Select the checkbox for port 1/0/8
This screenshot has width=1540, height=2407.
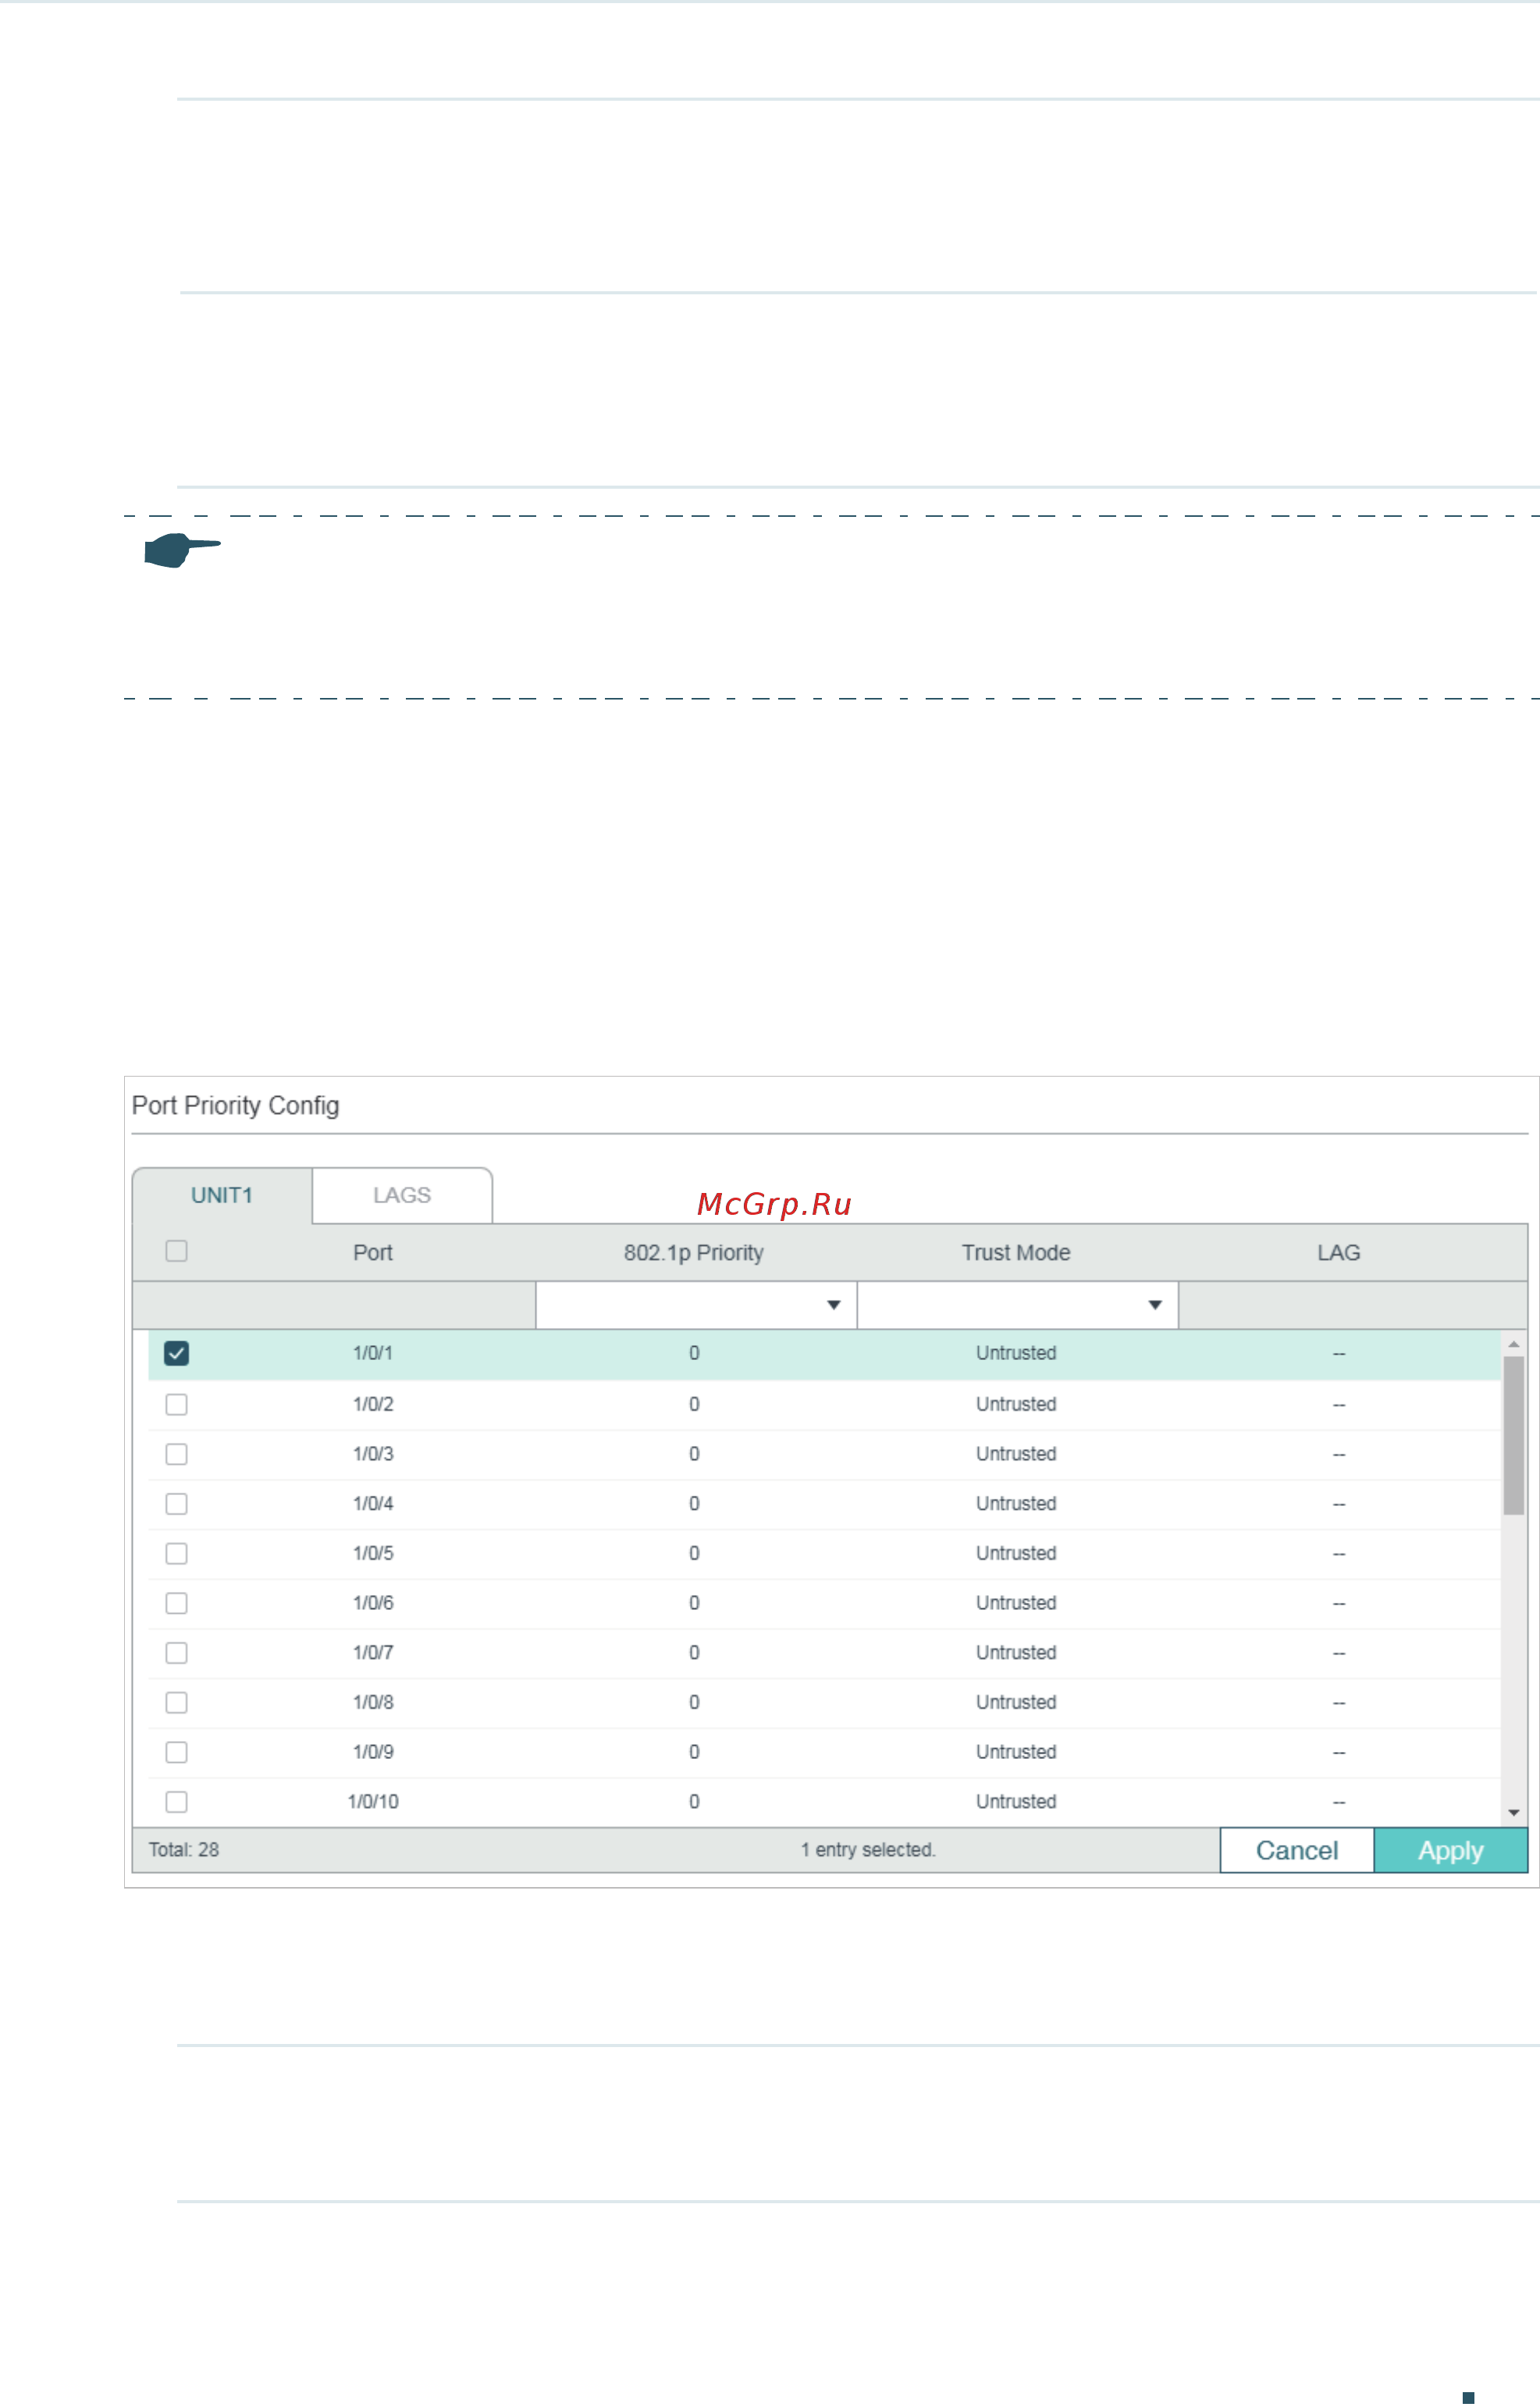[176, 1702]
